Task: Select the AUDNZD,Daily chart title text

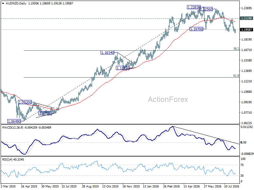Action: pyautogui.click(x=16, y=3)
